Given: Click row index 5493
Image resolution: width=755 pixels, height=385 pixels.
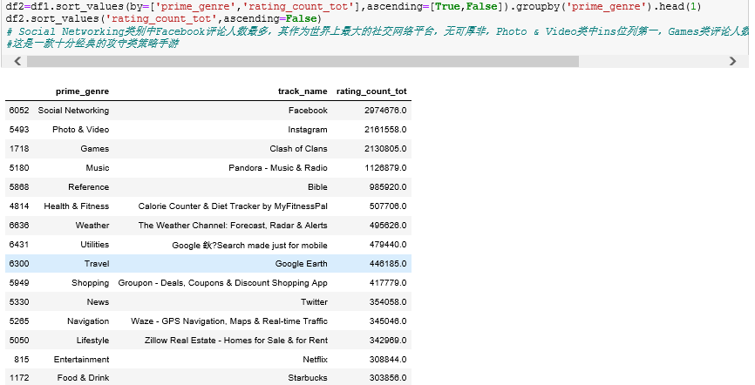Looking at the screenshot, I should pos(19,130).
